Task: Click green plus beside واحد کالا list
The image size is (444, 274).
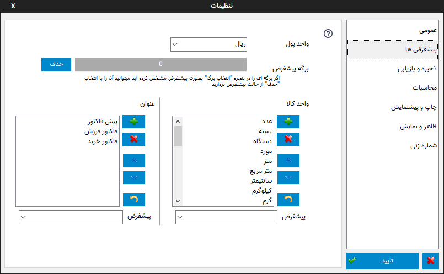Action: click(x=288, y=122)
